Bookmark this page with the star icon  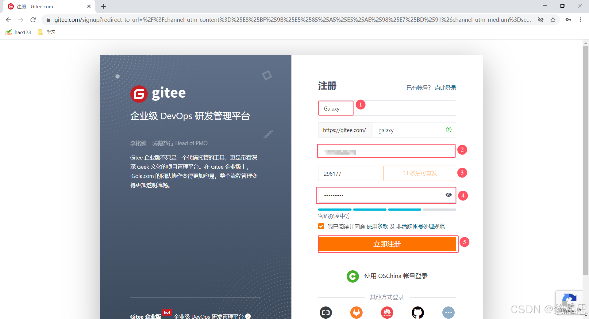553,20
